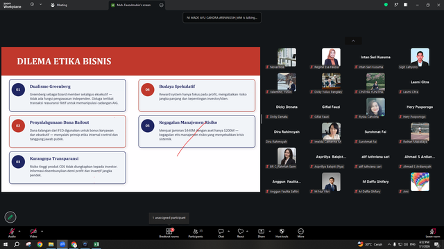This screenshot has width=444, height=249.
Task: Click the pause-share icon on the screen tab
Action: [x=162, y=5]
